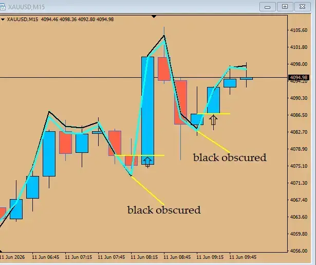Click the current price label 4094.98

pos(299,78)
